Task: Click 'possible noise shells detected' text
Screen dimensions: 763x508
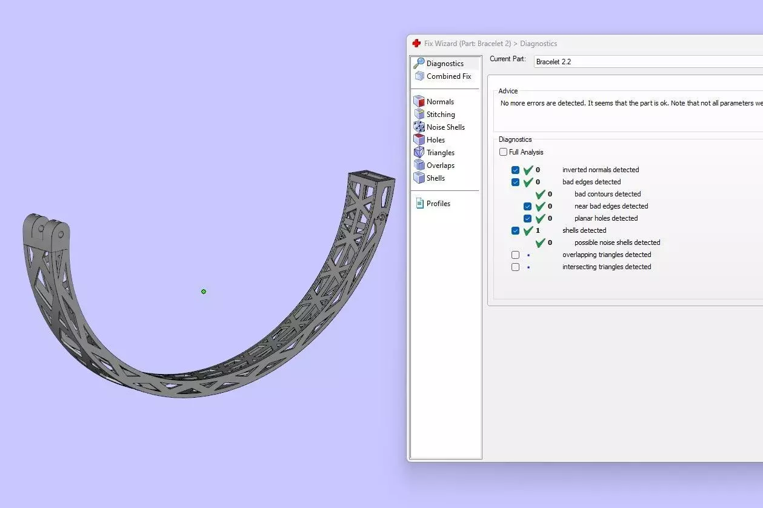Action: pos(618,242)
